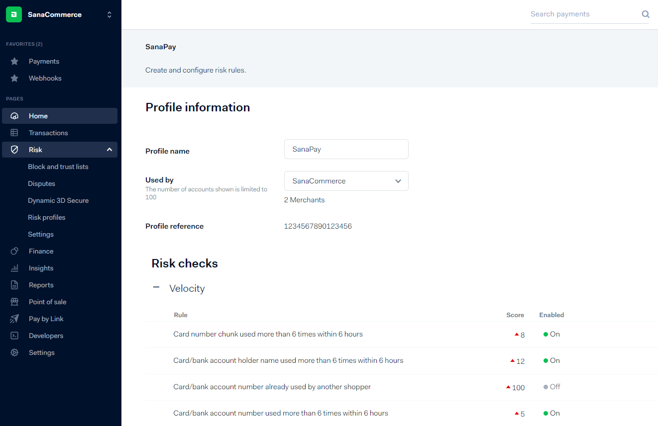Click the Settings gear icon in sidebar
This screenshot has width=658, height=426.
[14, 352]
